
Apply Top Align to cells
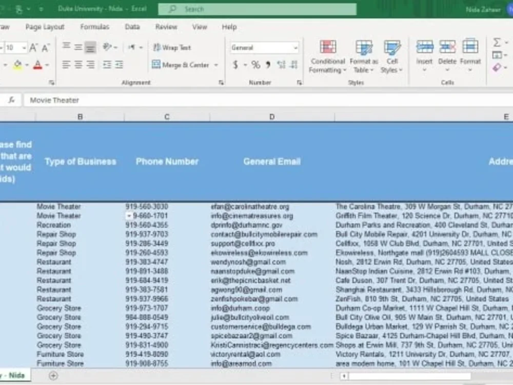click(x=66, y=46)
